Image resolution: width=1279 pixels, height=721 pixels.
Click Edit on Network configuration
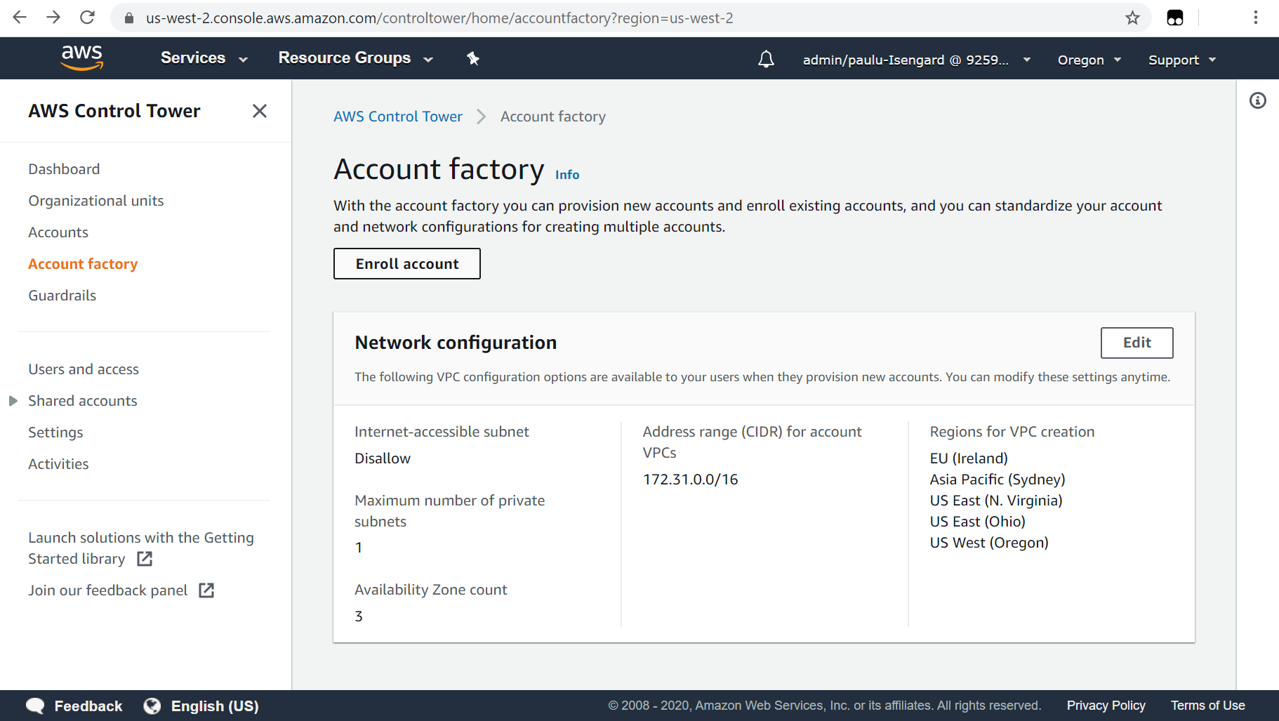(1137, 343)
